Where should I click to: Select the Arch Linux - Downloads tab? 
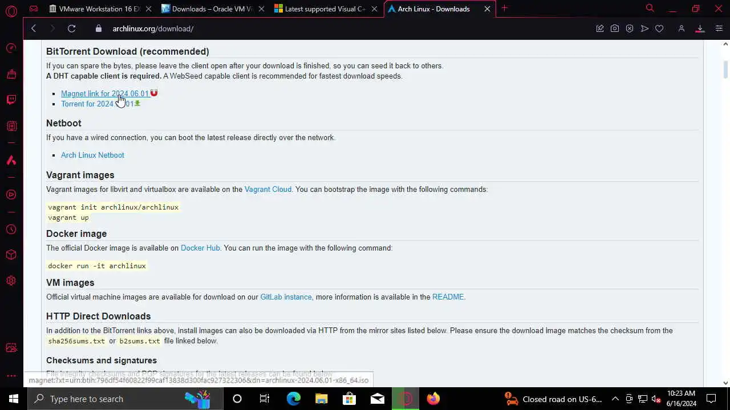[439, 9]
